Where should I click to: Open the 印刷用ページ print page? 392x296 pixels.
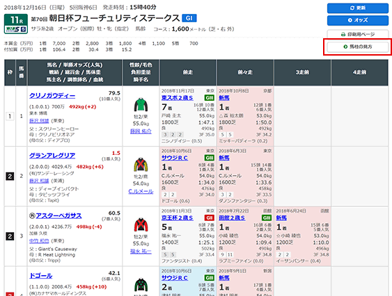pyautogui.click(x=357, y=34)
